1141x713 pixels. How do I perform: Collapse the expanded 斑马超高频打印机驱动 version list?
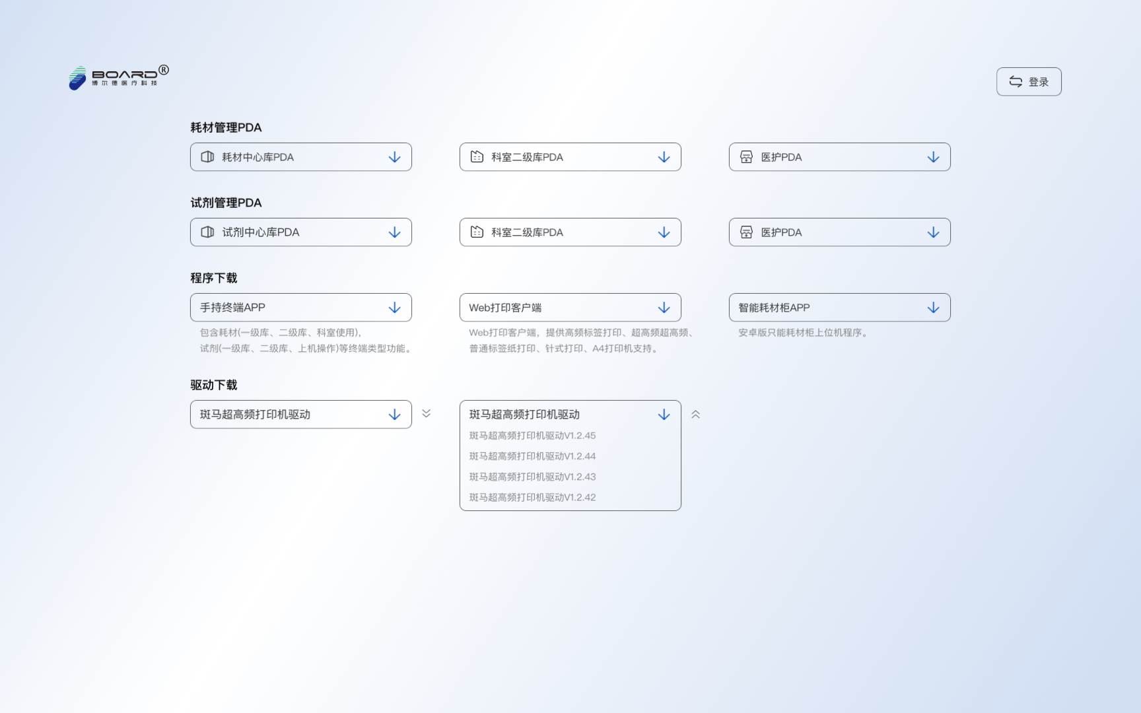point(696,415)
